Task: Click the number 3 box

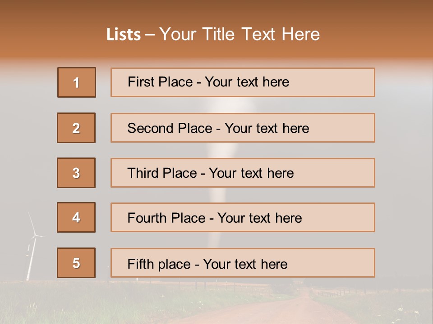Action: (76, 173)
